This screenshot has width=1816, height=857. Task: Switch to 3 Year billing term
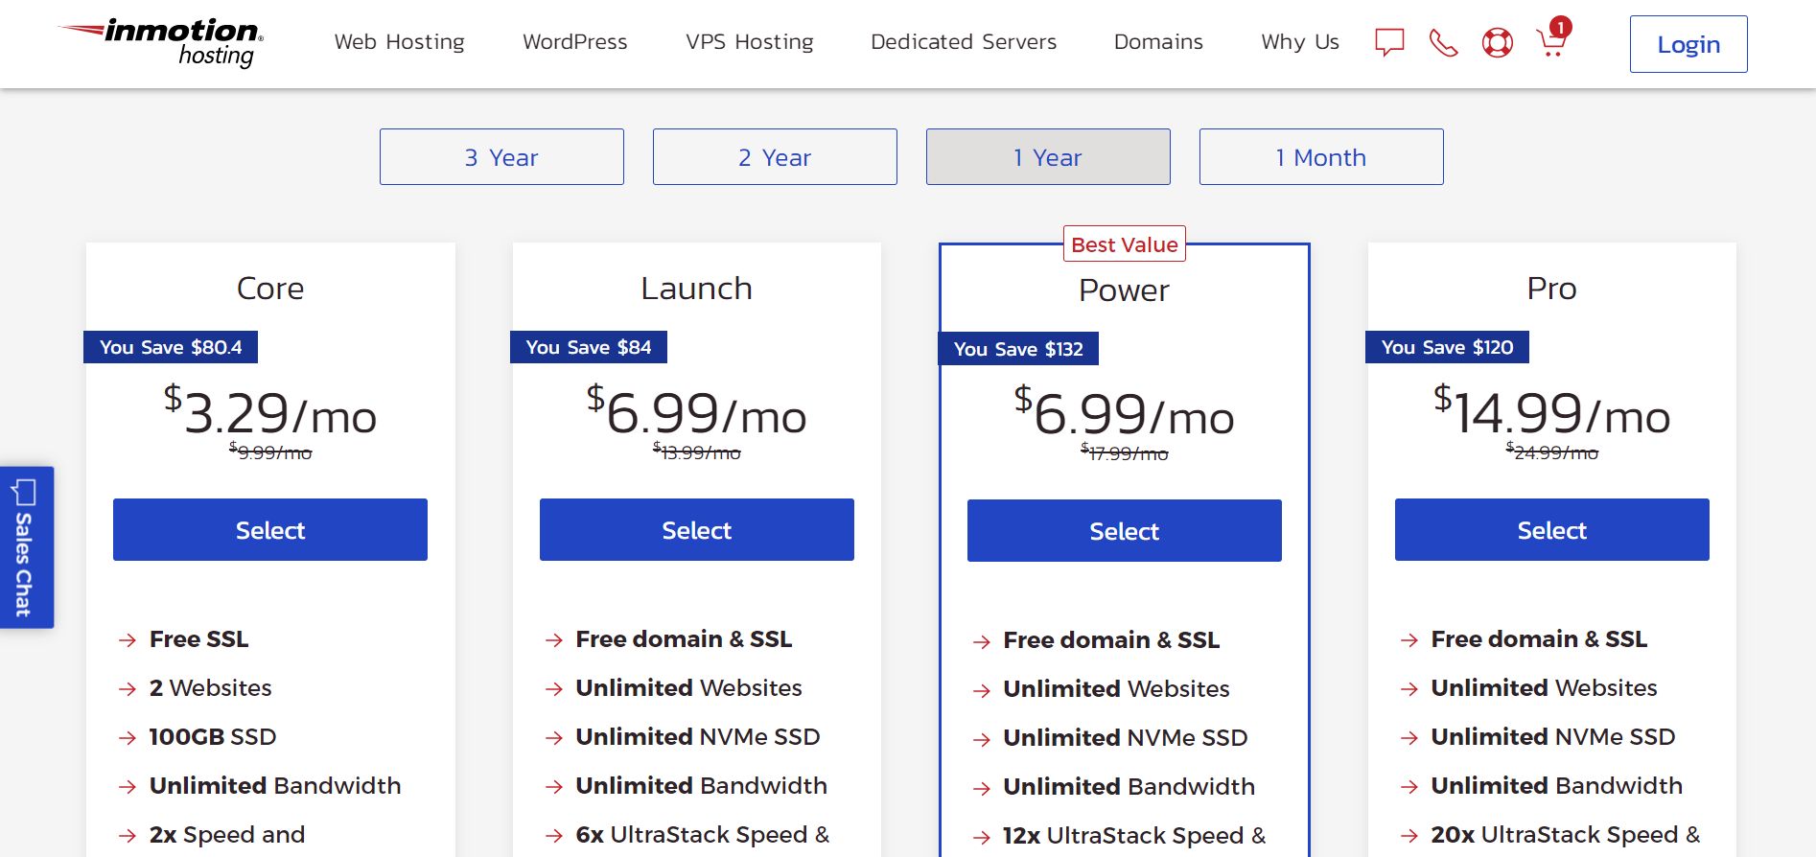(501, 157)
